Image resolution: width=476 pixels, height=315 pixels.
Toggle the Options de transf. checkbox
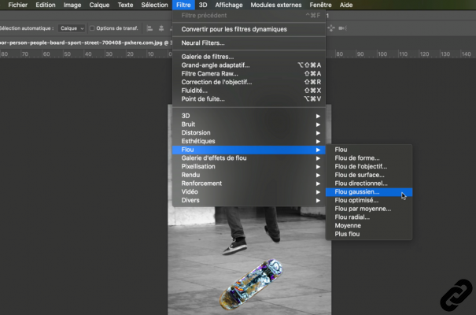(92, 28)
